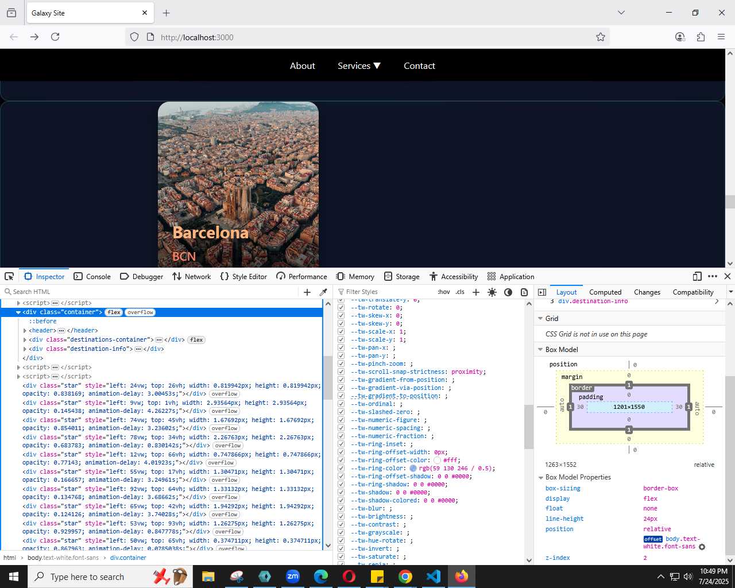
Task: Open Responsive Design Mode icon
Action: point(697,276)
